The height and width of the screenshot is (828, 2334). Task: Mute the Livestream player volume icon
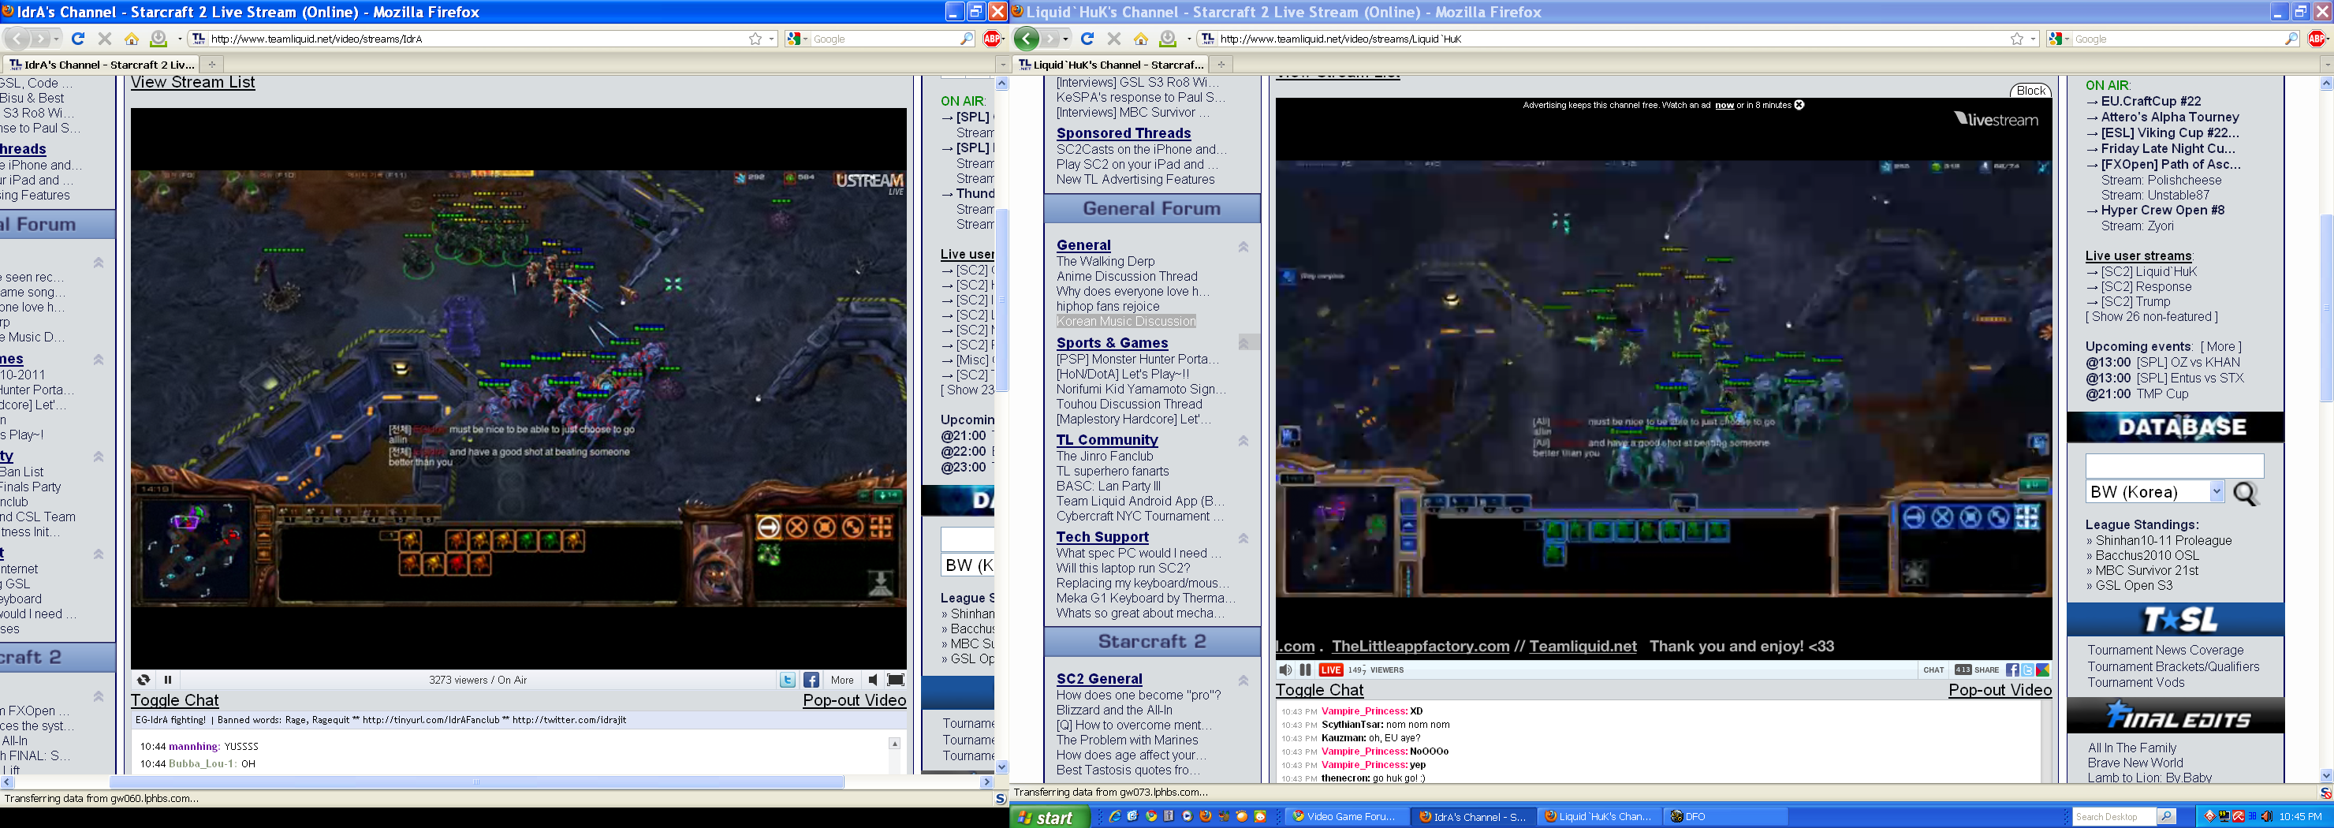(x=1284, y=669)
